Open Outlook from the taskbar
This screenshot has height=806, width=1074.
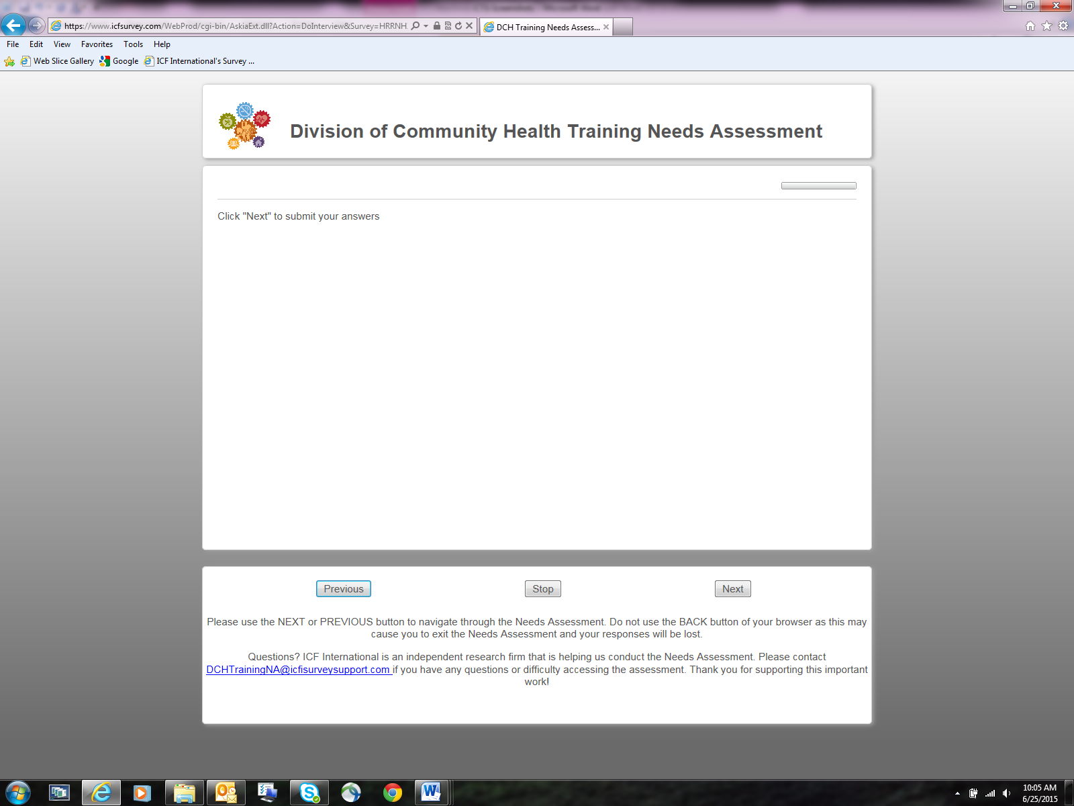pyautogui.click(x=226, y=793)
